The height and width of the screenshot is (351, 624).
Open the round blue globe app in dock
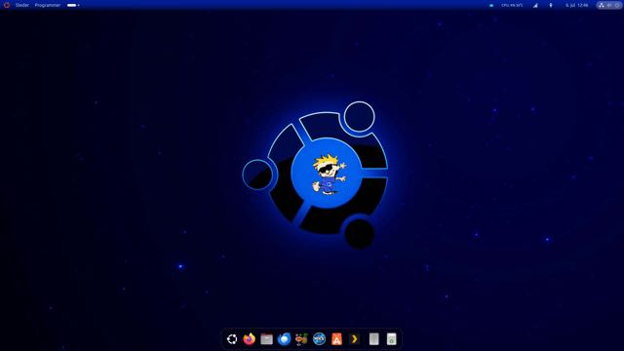pyautogui.click(x=319, y=339)
